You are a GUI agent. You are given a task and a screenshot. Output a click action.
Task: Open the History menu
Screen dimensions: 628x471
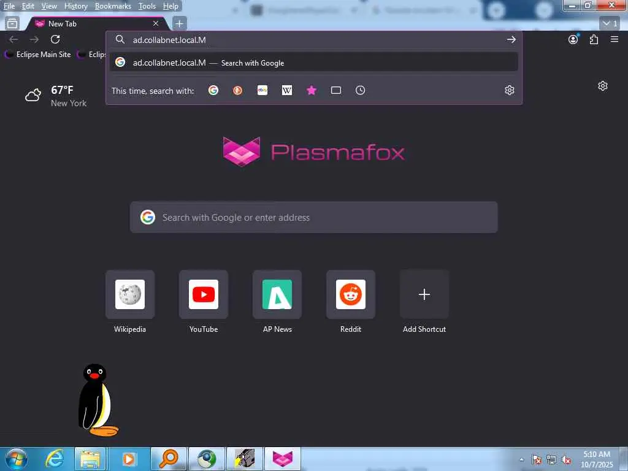click(75, 6)
